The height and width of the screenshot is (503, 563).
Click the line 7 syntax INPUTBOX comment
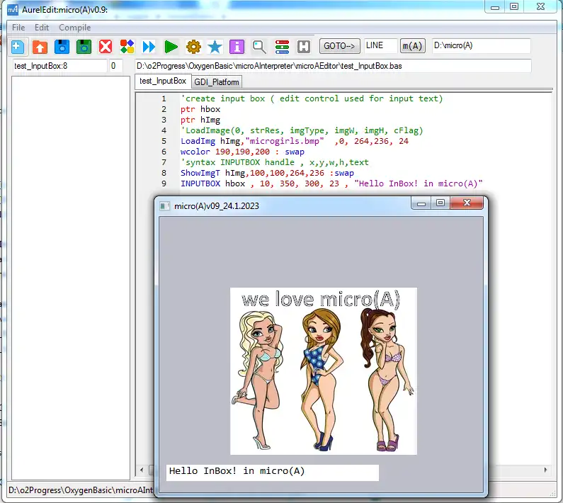(x=275, y=162)
